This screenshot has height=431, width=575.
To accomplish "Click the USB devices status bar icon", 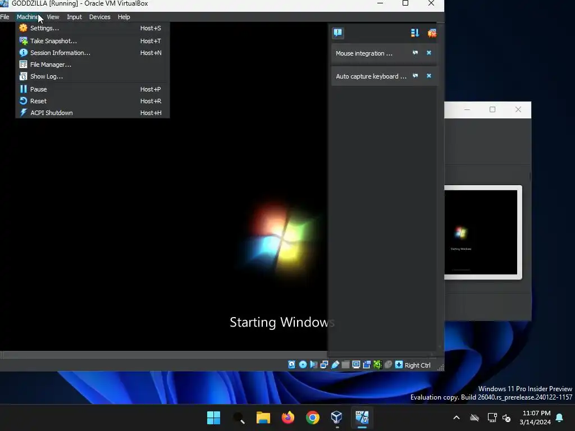I will pos(335,365).
